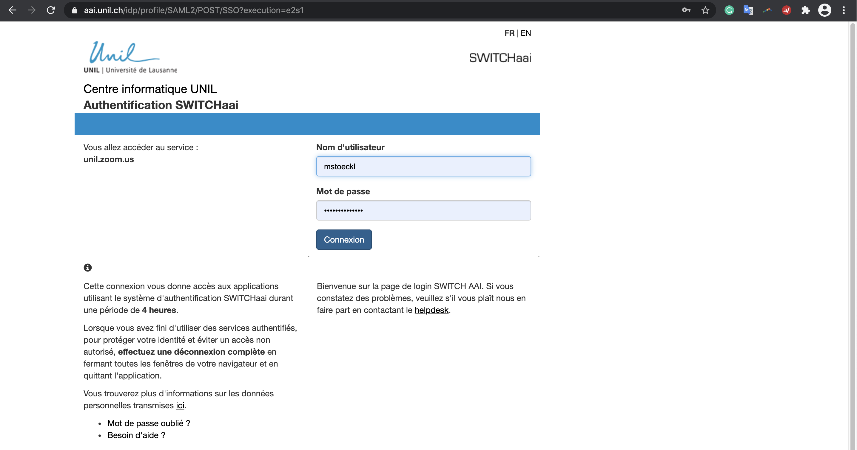Open Mot de passe oublié link
Screen dimensions: 857x450
click(148, 423)
